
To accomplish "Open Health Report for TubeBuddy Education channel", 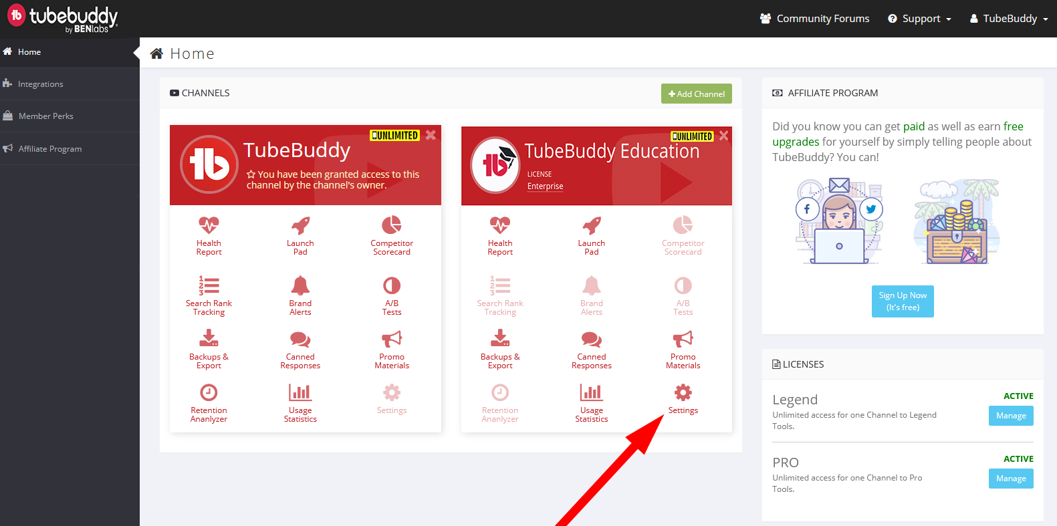I will pyautogui.click(x=500, y=236).
